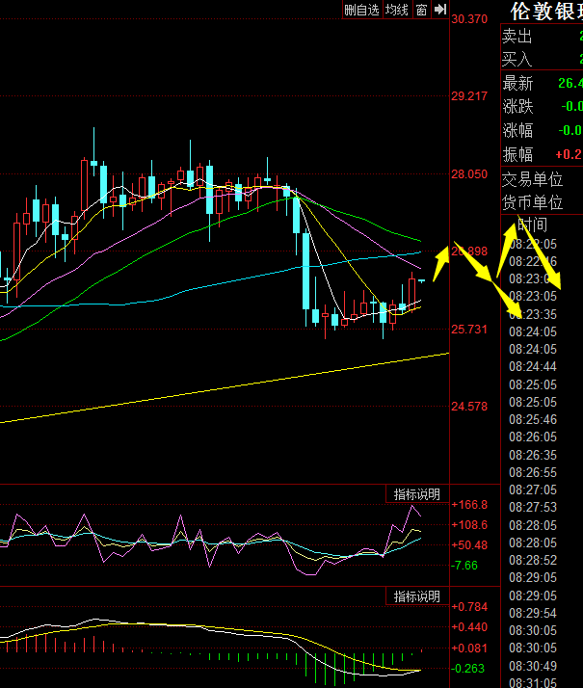Select the 08:26:55 tick row
The image size is (583, 688).
pos(533,472)
